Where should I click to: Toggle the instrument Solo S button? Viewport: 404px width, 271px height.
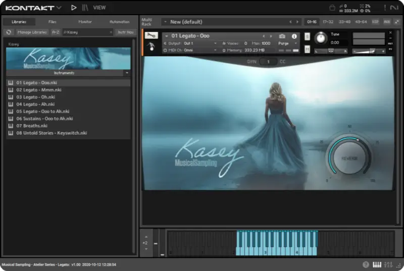point(307,37)
